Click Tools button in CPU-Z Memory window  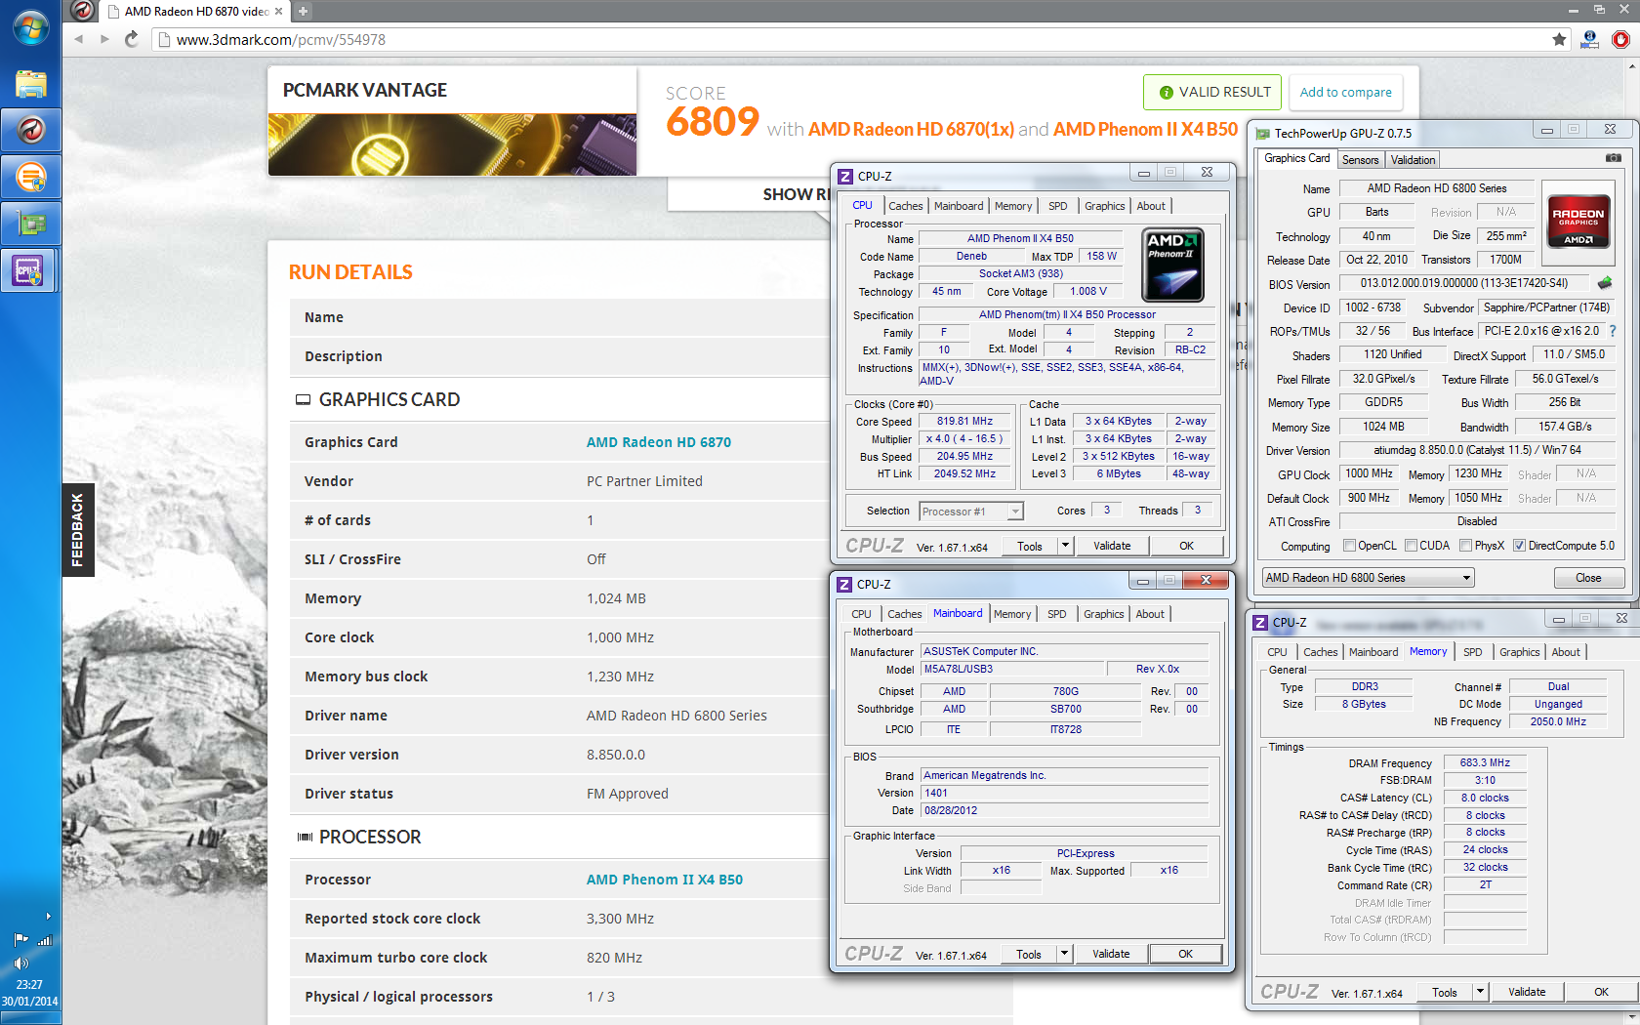click(1445, 992)
